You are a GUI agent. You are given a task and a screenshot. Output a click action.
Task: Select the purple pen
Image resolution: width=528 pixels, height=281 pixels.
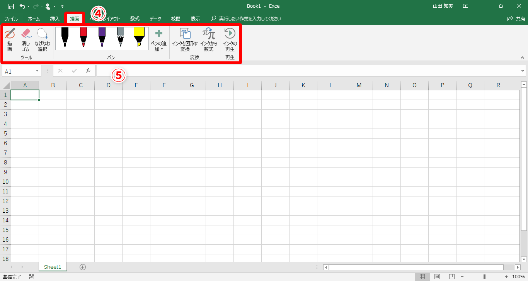coord(102,38)
